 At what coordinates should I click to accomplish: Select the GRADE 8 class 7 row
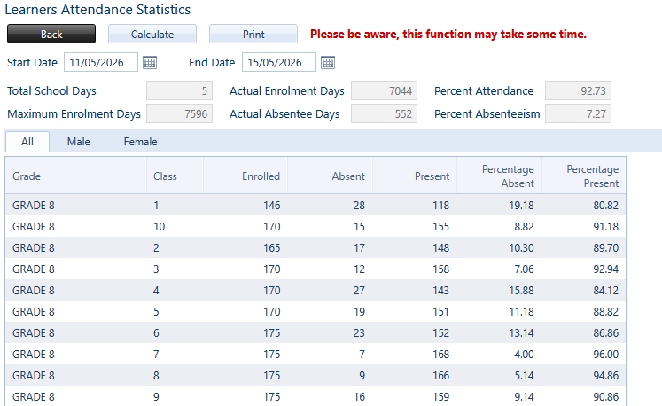click(x=315, y=354)
